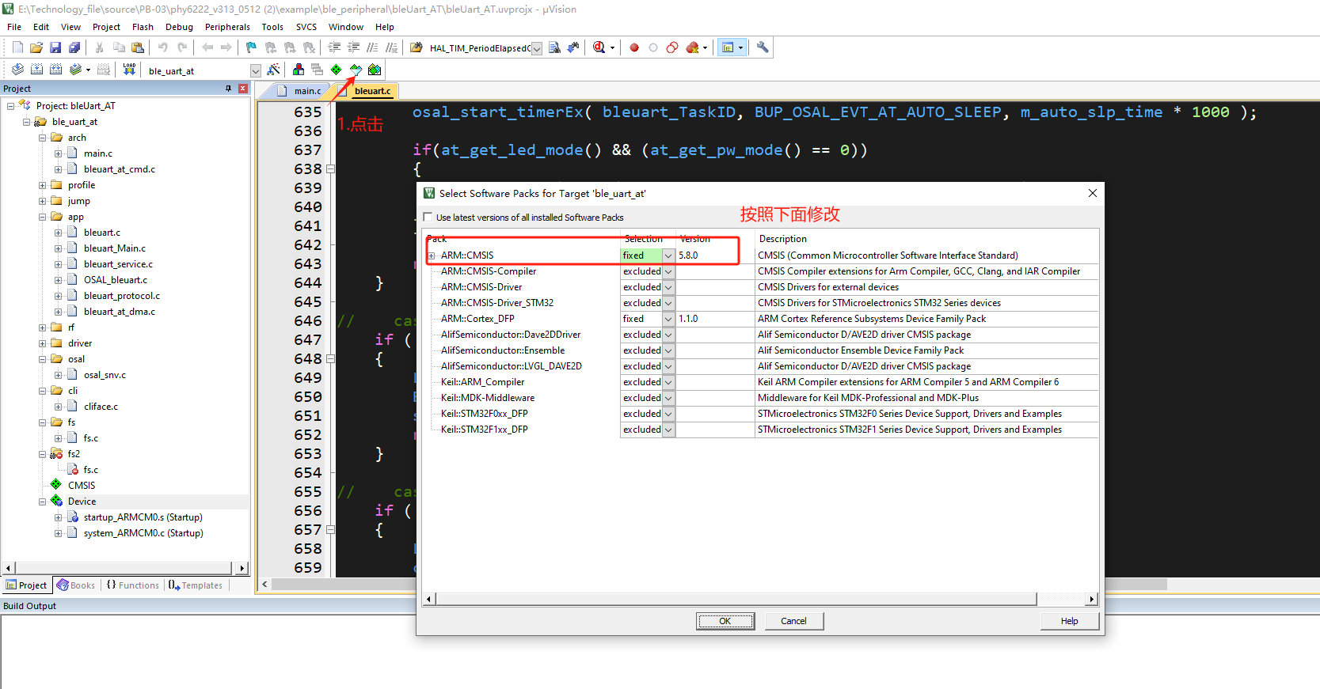Open Manage Run-Time Environment green diamond icon
The width and height of the screenshot is (1320, 689).
(337, 70)
